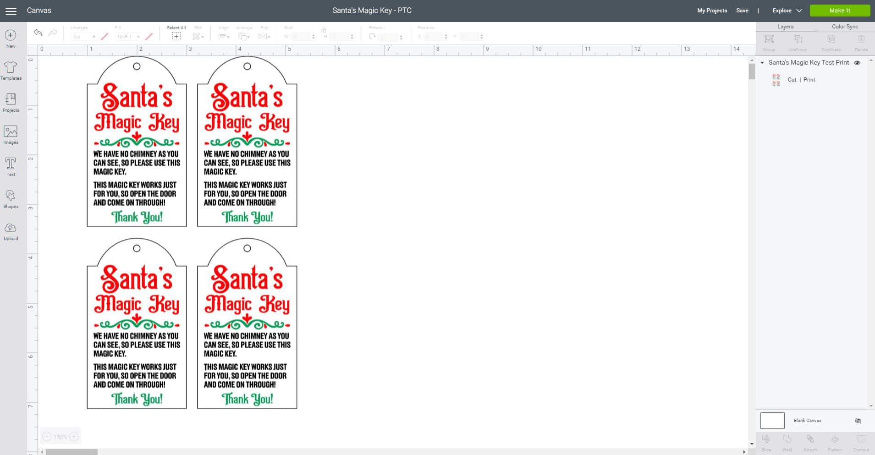Open the hamburger main menu
The height and width of the screenshot is (455, 875).
tap(11, 11)
